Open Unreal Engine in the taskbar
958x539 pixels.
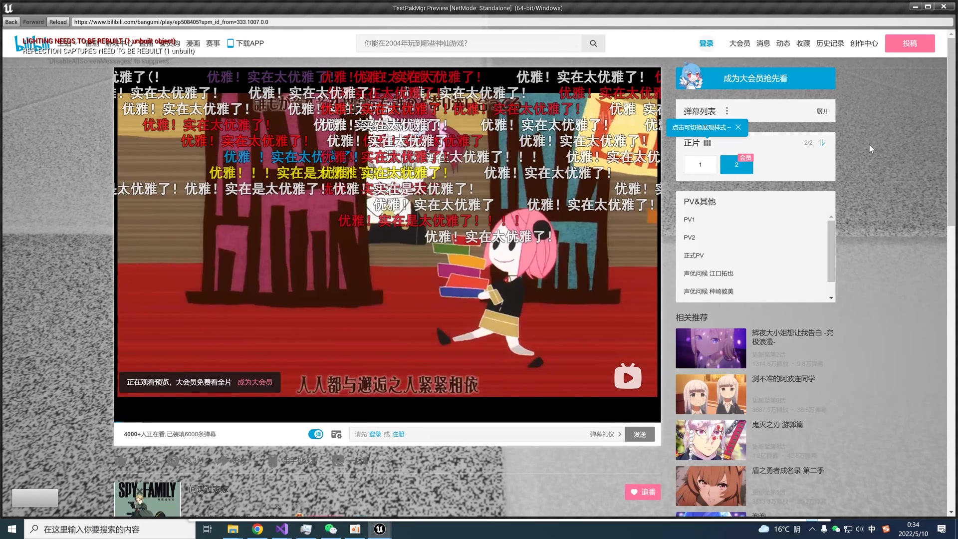[379, 529]
